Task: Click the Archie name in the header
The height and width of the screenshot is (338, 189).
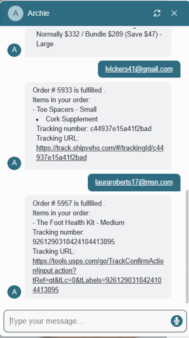Action: coord(39,13)
